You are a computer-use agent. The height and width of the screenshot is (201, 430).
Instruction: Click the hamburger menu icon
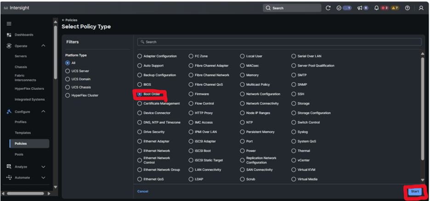9,23
